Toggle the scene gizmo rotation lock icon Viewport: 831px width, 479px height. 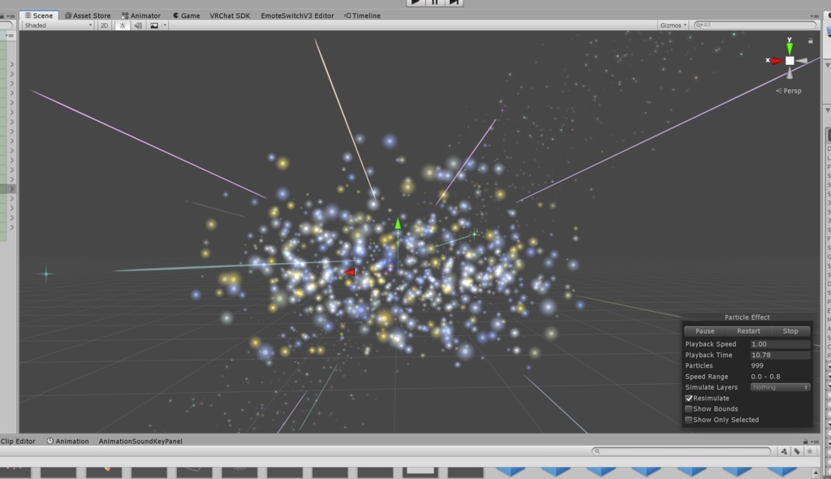[x=811, y=41]
